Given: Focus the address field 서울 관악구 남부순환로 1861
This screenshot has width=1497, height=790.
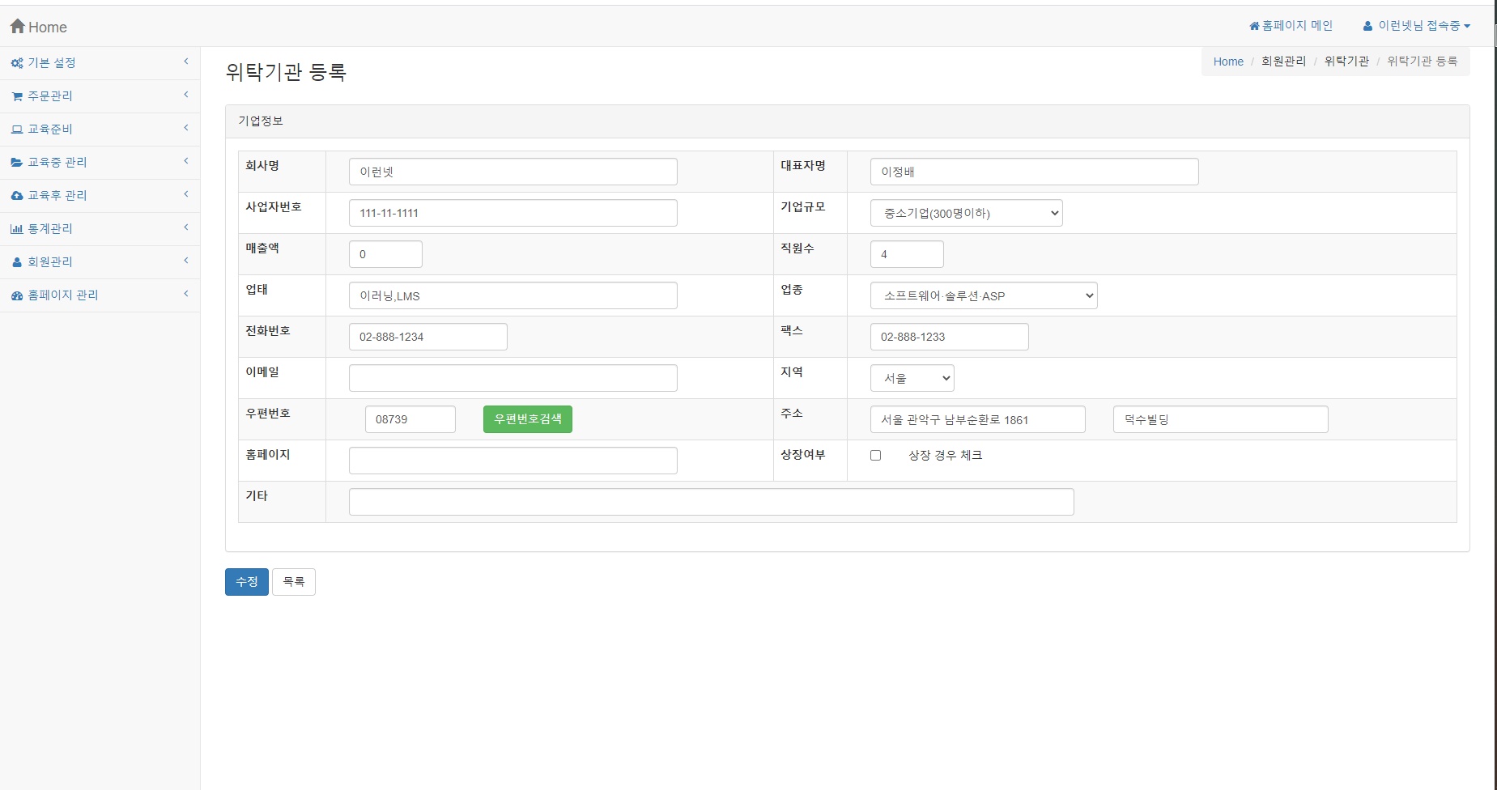Looking at the screenshot, I should [x=978, y=419].
